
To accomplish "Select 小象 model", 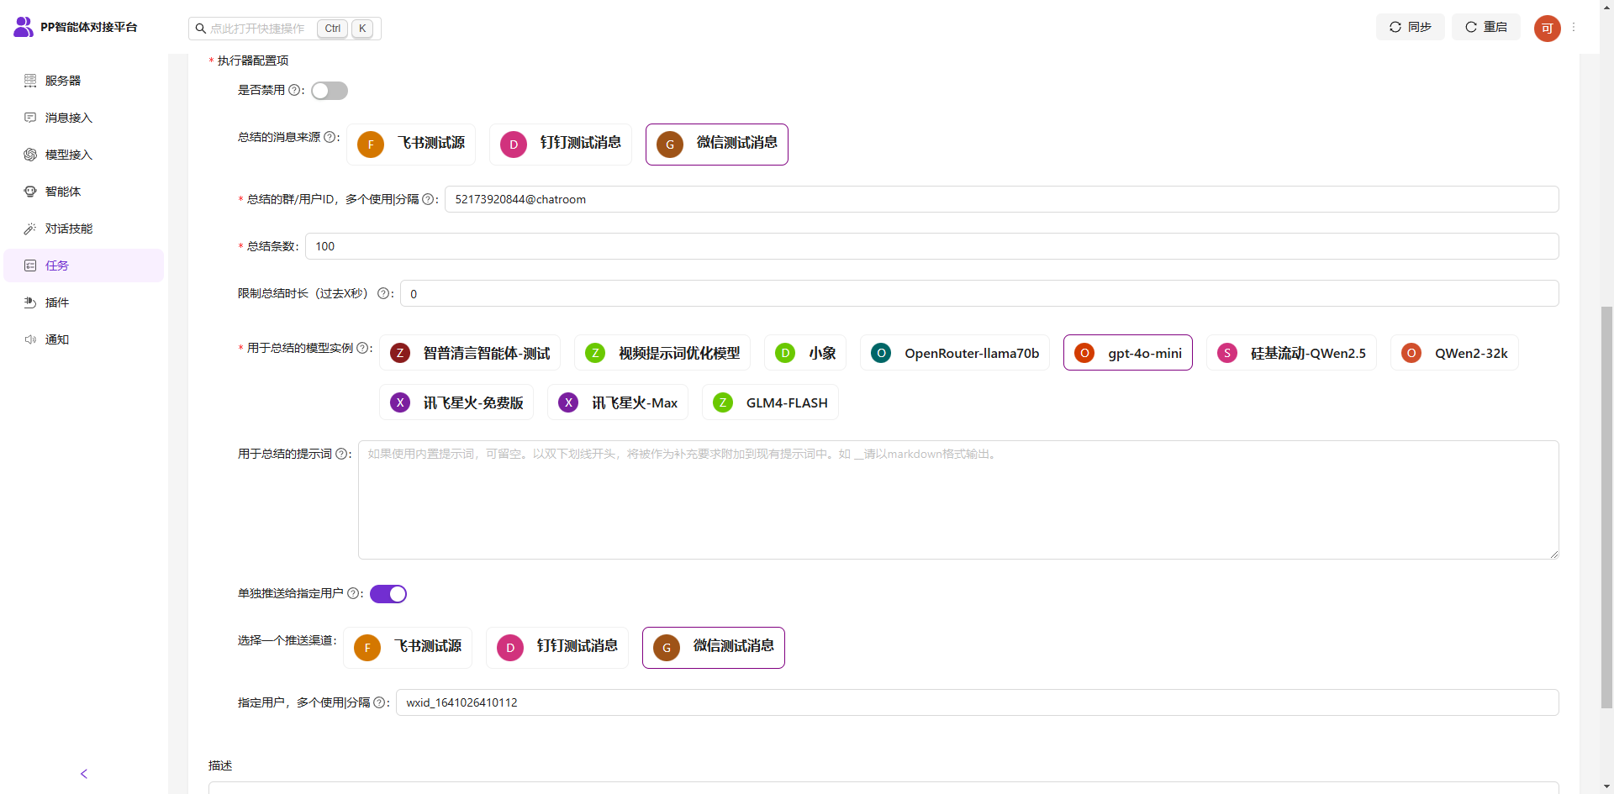I will 805,353.
